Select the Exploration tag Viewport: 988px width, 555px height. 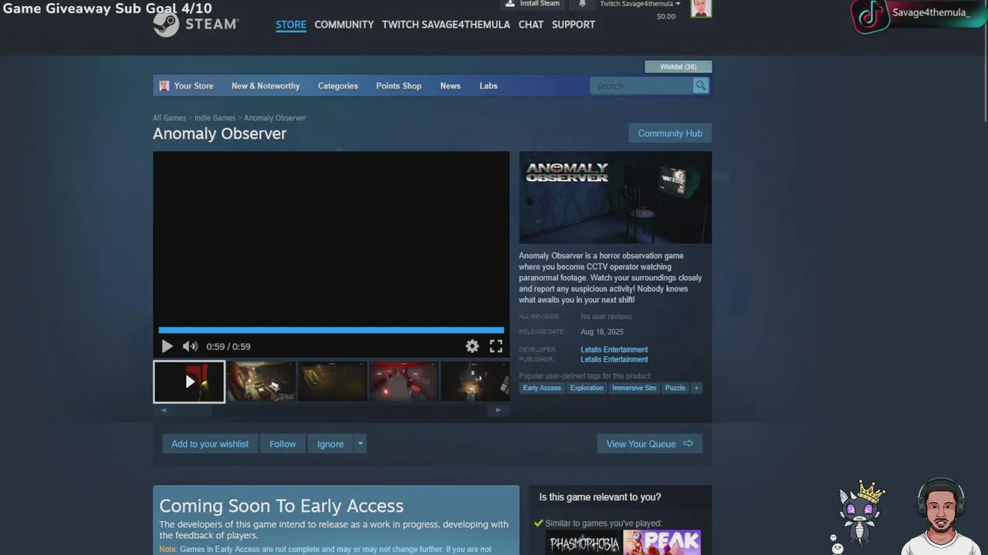tap(587, 388)
